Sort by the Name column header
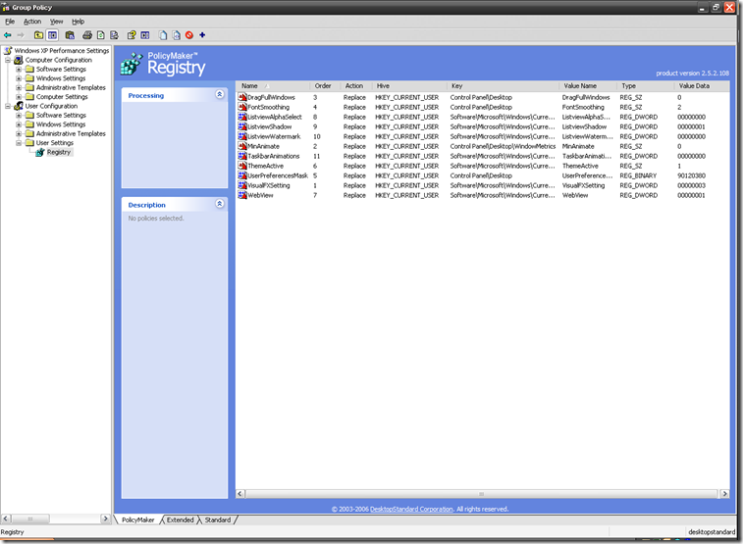The height and width of the screenshot is (544, 743). [273, 86]
